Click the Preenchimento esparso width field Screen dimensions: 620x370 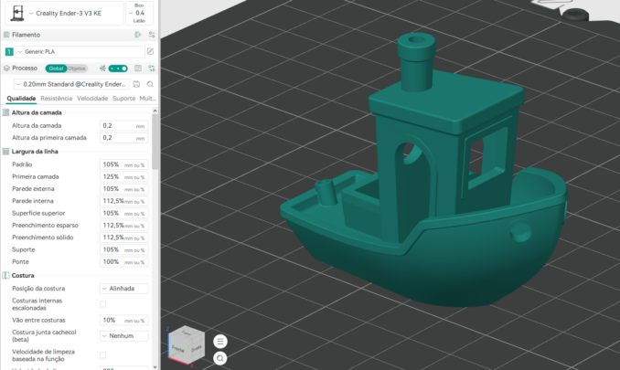click(x=123, y=225)
